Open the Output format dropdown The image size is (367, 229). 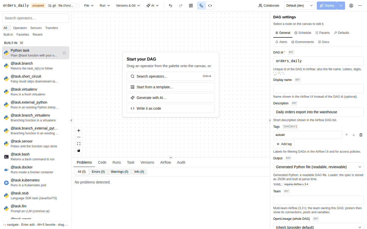pyautogui.click(x=318, y=167)
